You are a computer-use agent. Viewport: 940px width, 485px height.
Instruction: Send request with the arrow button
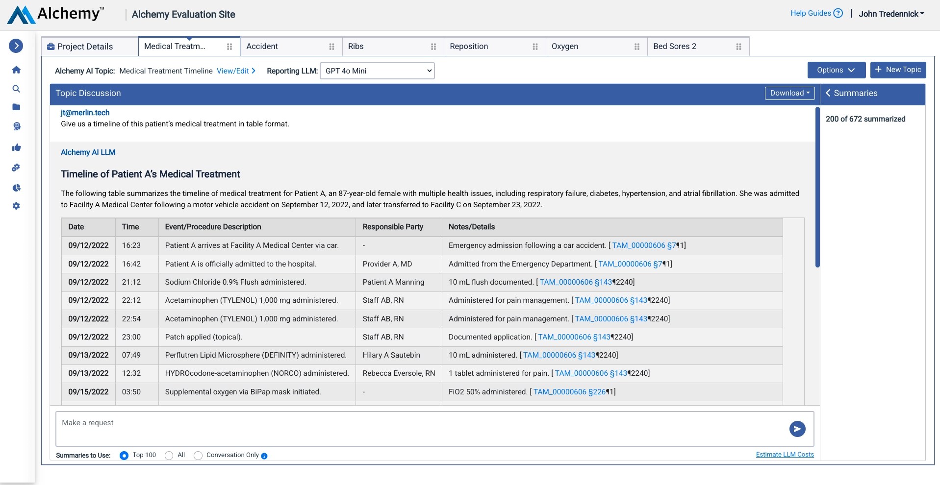[x=797, y=429]
